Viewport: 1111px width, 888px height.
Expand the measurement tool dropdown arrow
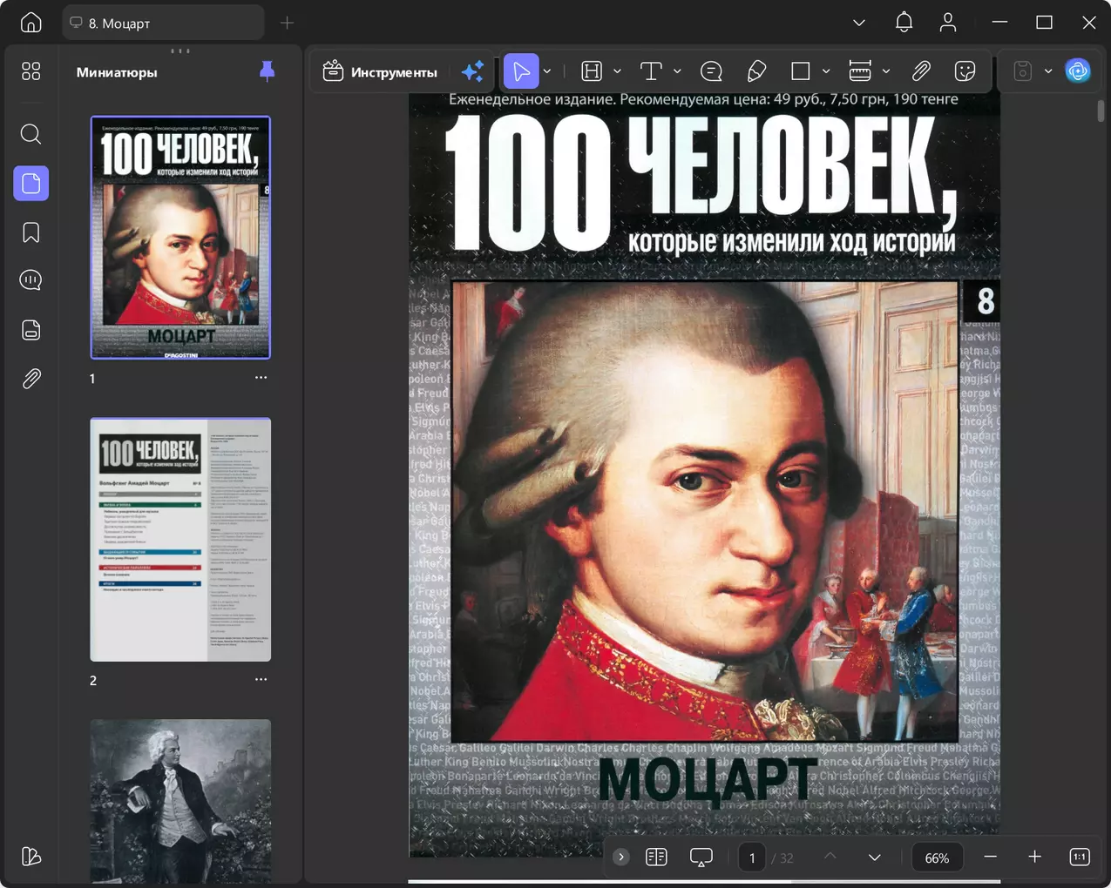tap(886, 71)
